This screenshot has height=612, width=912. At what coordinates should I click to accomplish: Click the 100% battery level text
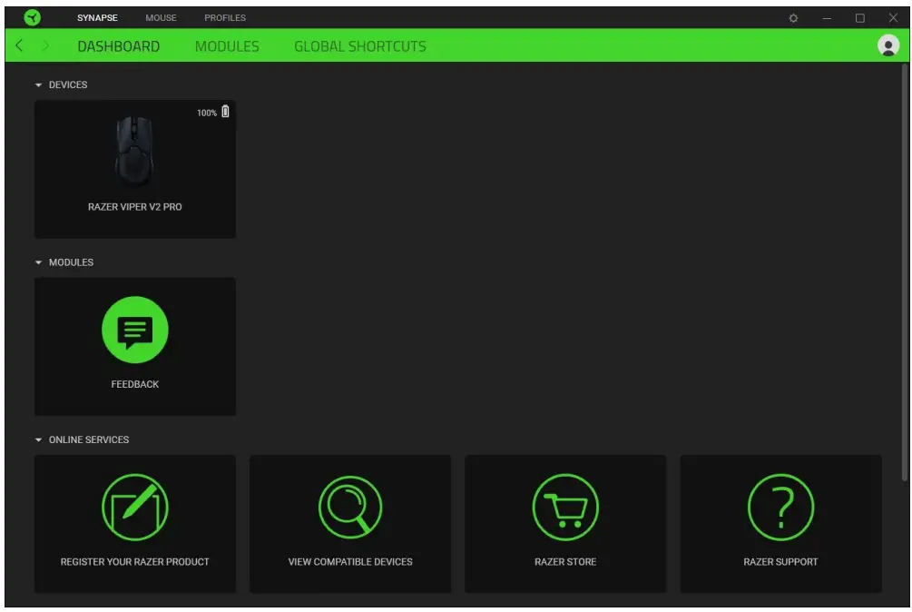[x=207, y=113]
